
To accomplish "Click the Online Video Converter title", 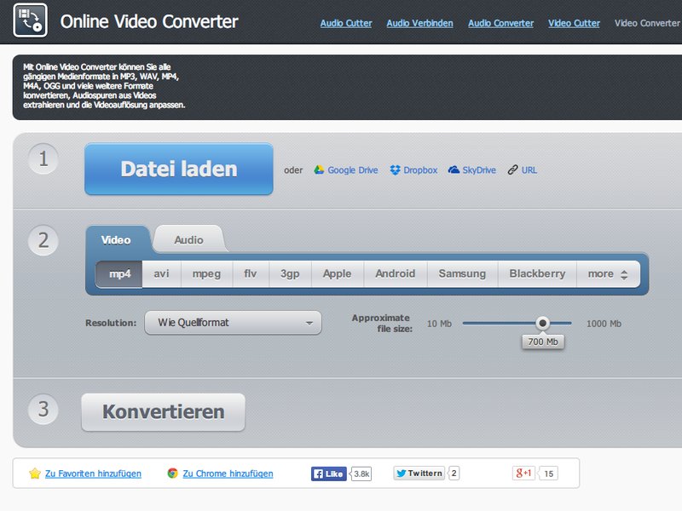I will (149, 21).
